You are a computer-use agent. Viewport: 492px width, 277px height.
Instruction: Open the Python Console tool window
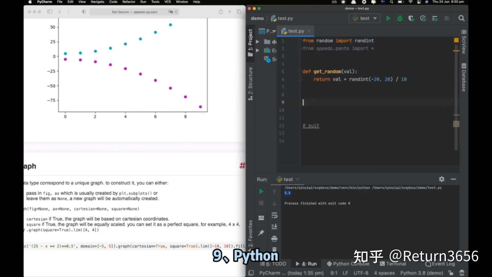[x=348, y=264]
